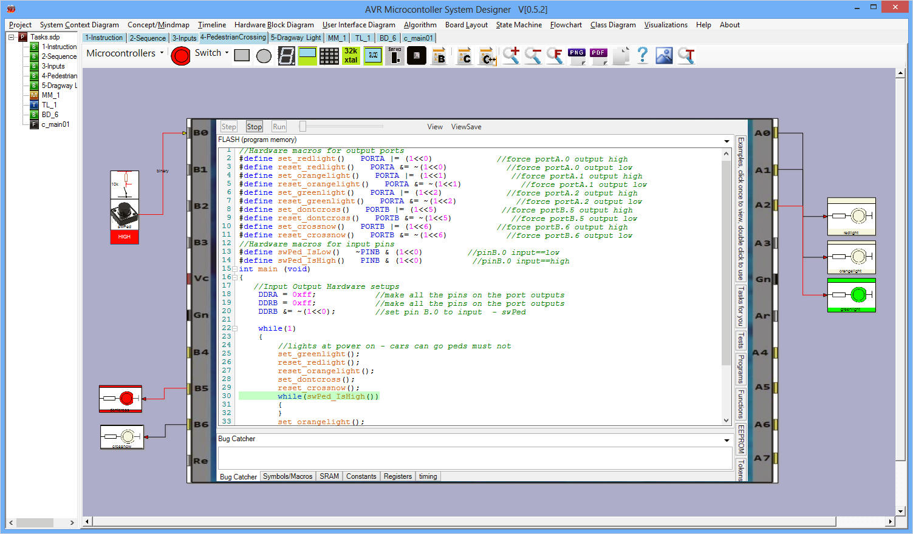Viewport: 913px width, 534px height.
Task: Expand the FLASH program memory dropdown
Action: pyautogui.click(x=727, y=141)
